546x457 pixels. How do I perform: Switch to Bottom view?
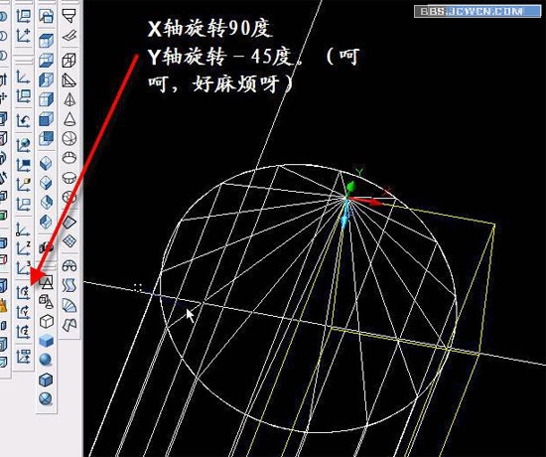point(46,60)
